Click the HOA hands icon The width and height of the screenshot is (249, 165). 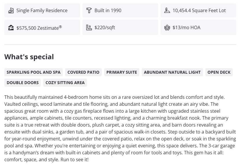167,28
